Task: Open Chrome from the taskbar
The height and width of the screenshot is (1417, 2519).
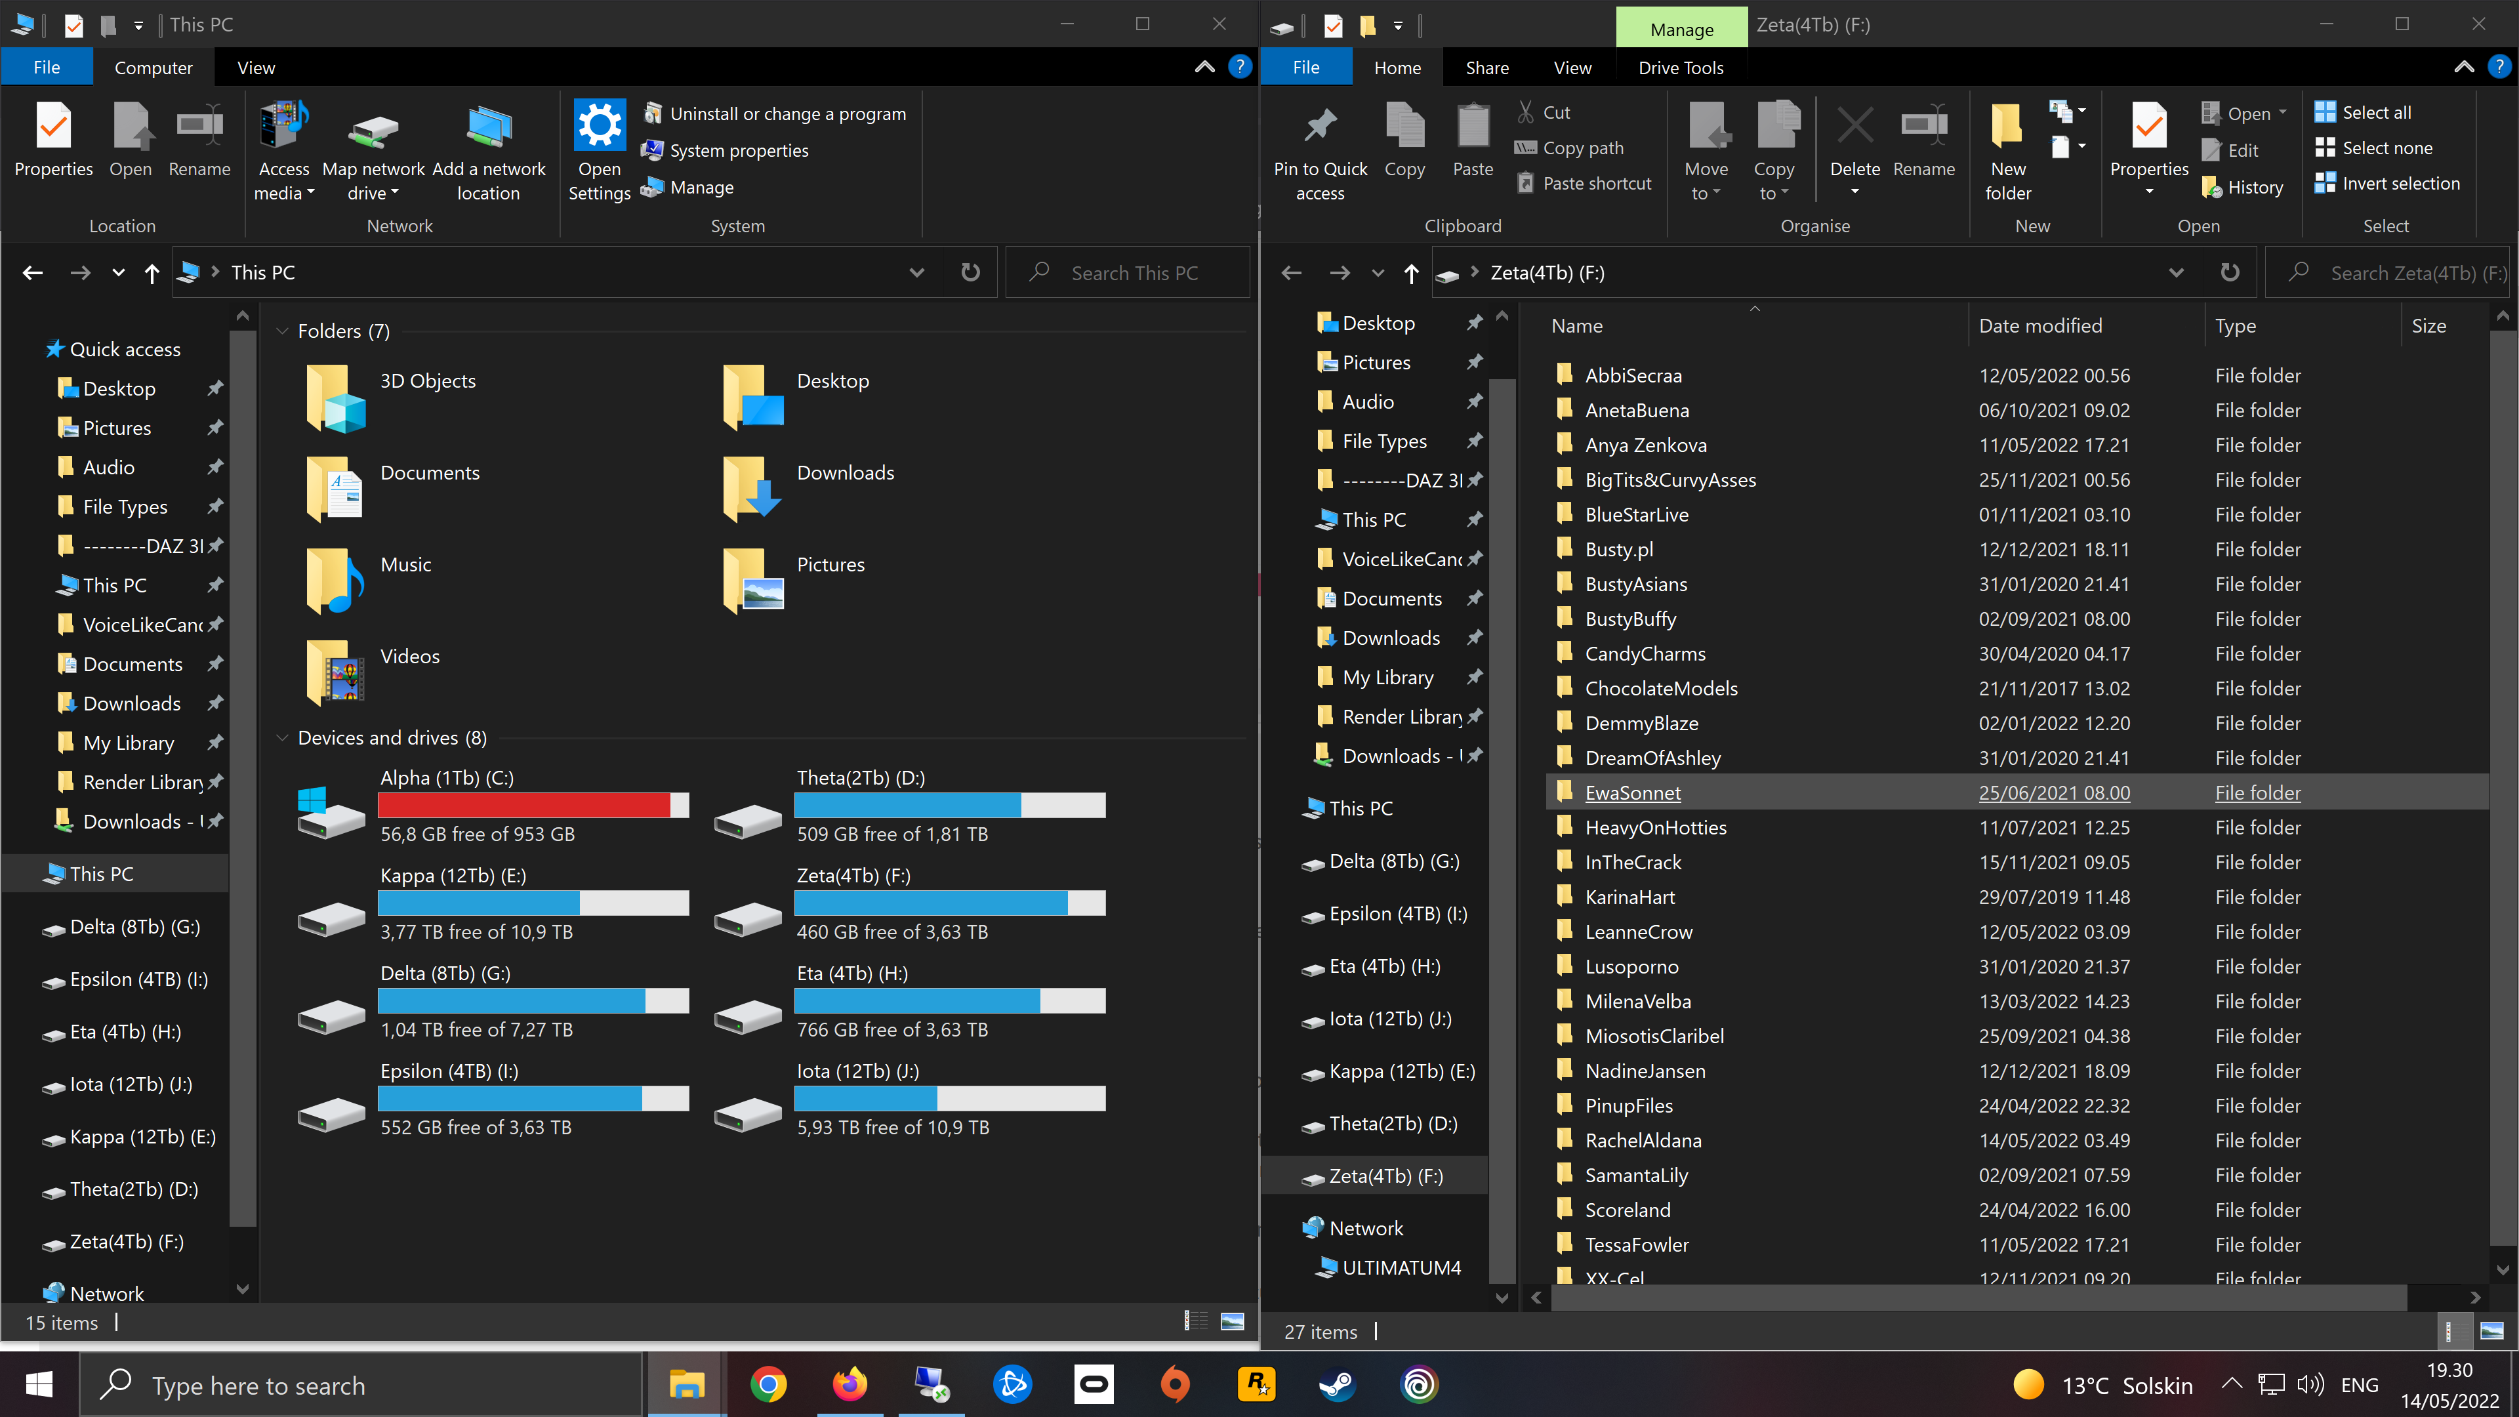Action: [x=769, y=1384]
